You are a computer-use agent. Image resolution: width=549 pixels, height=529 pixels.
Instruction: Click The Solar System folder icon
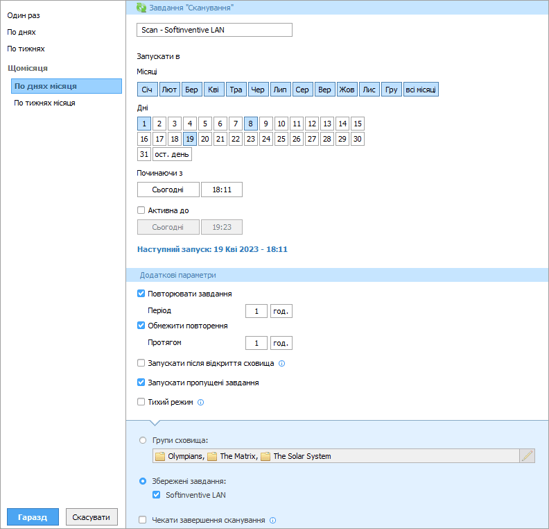(266, 456)
